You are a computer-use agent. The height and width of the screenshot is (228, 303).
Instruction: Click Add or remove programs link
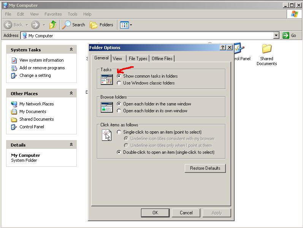coord(42,68)
